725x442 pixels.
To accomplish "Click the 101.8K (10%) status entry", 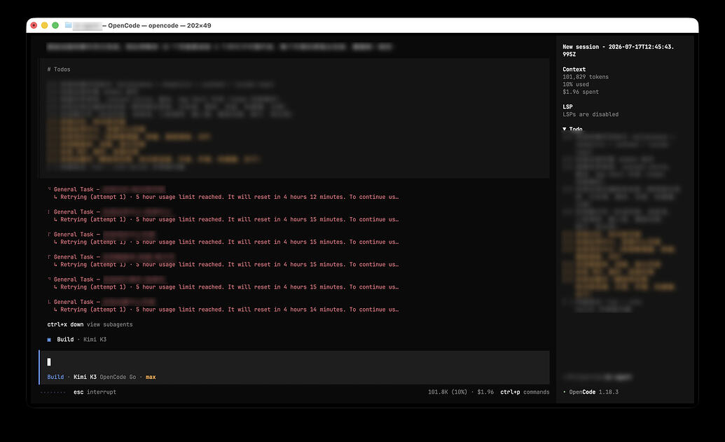I will point(447,392).
